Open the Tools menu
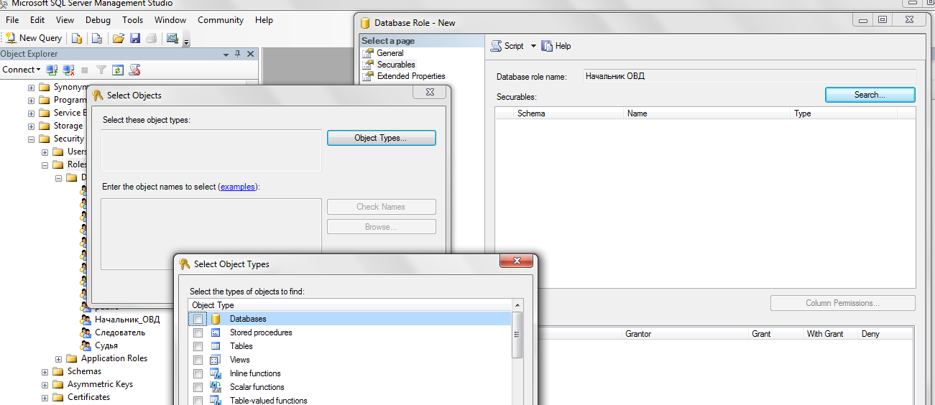The width and height of the screenshot is (935, 405). pos(132,20)
